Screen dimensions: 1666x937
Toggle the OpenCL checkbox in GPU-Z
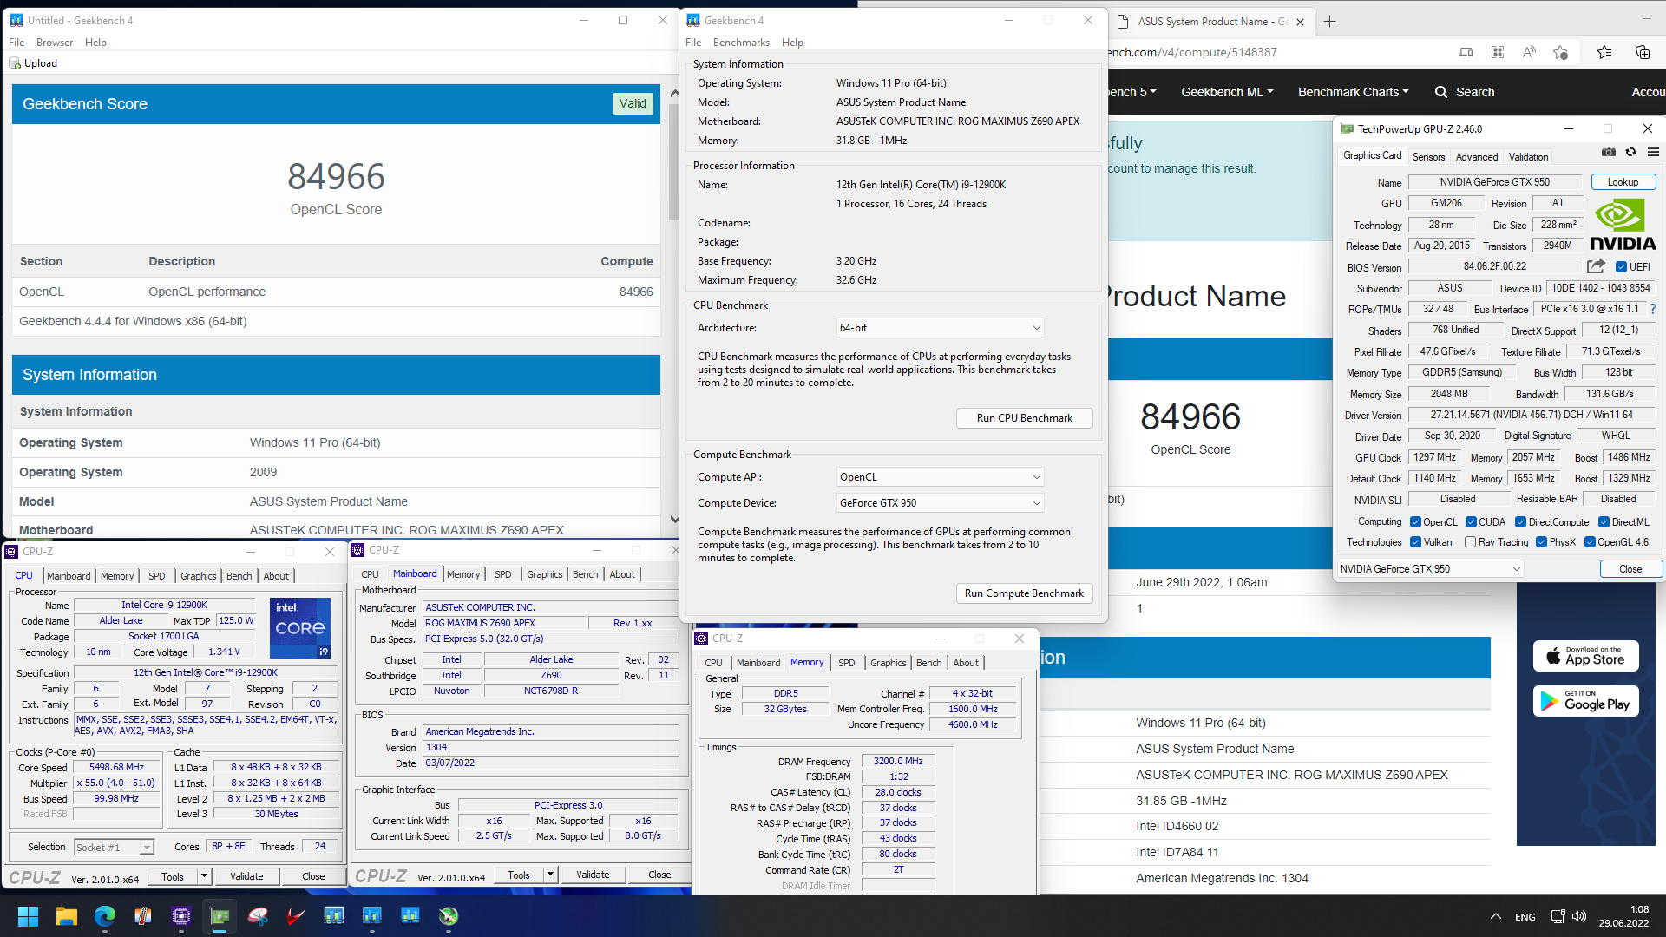click(x=1415, y=522)
